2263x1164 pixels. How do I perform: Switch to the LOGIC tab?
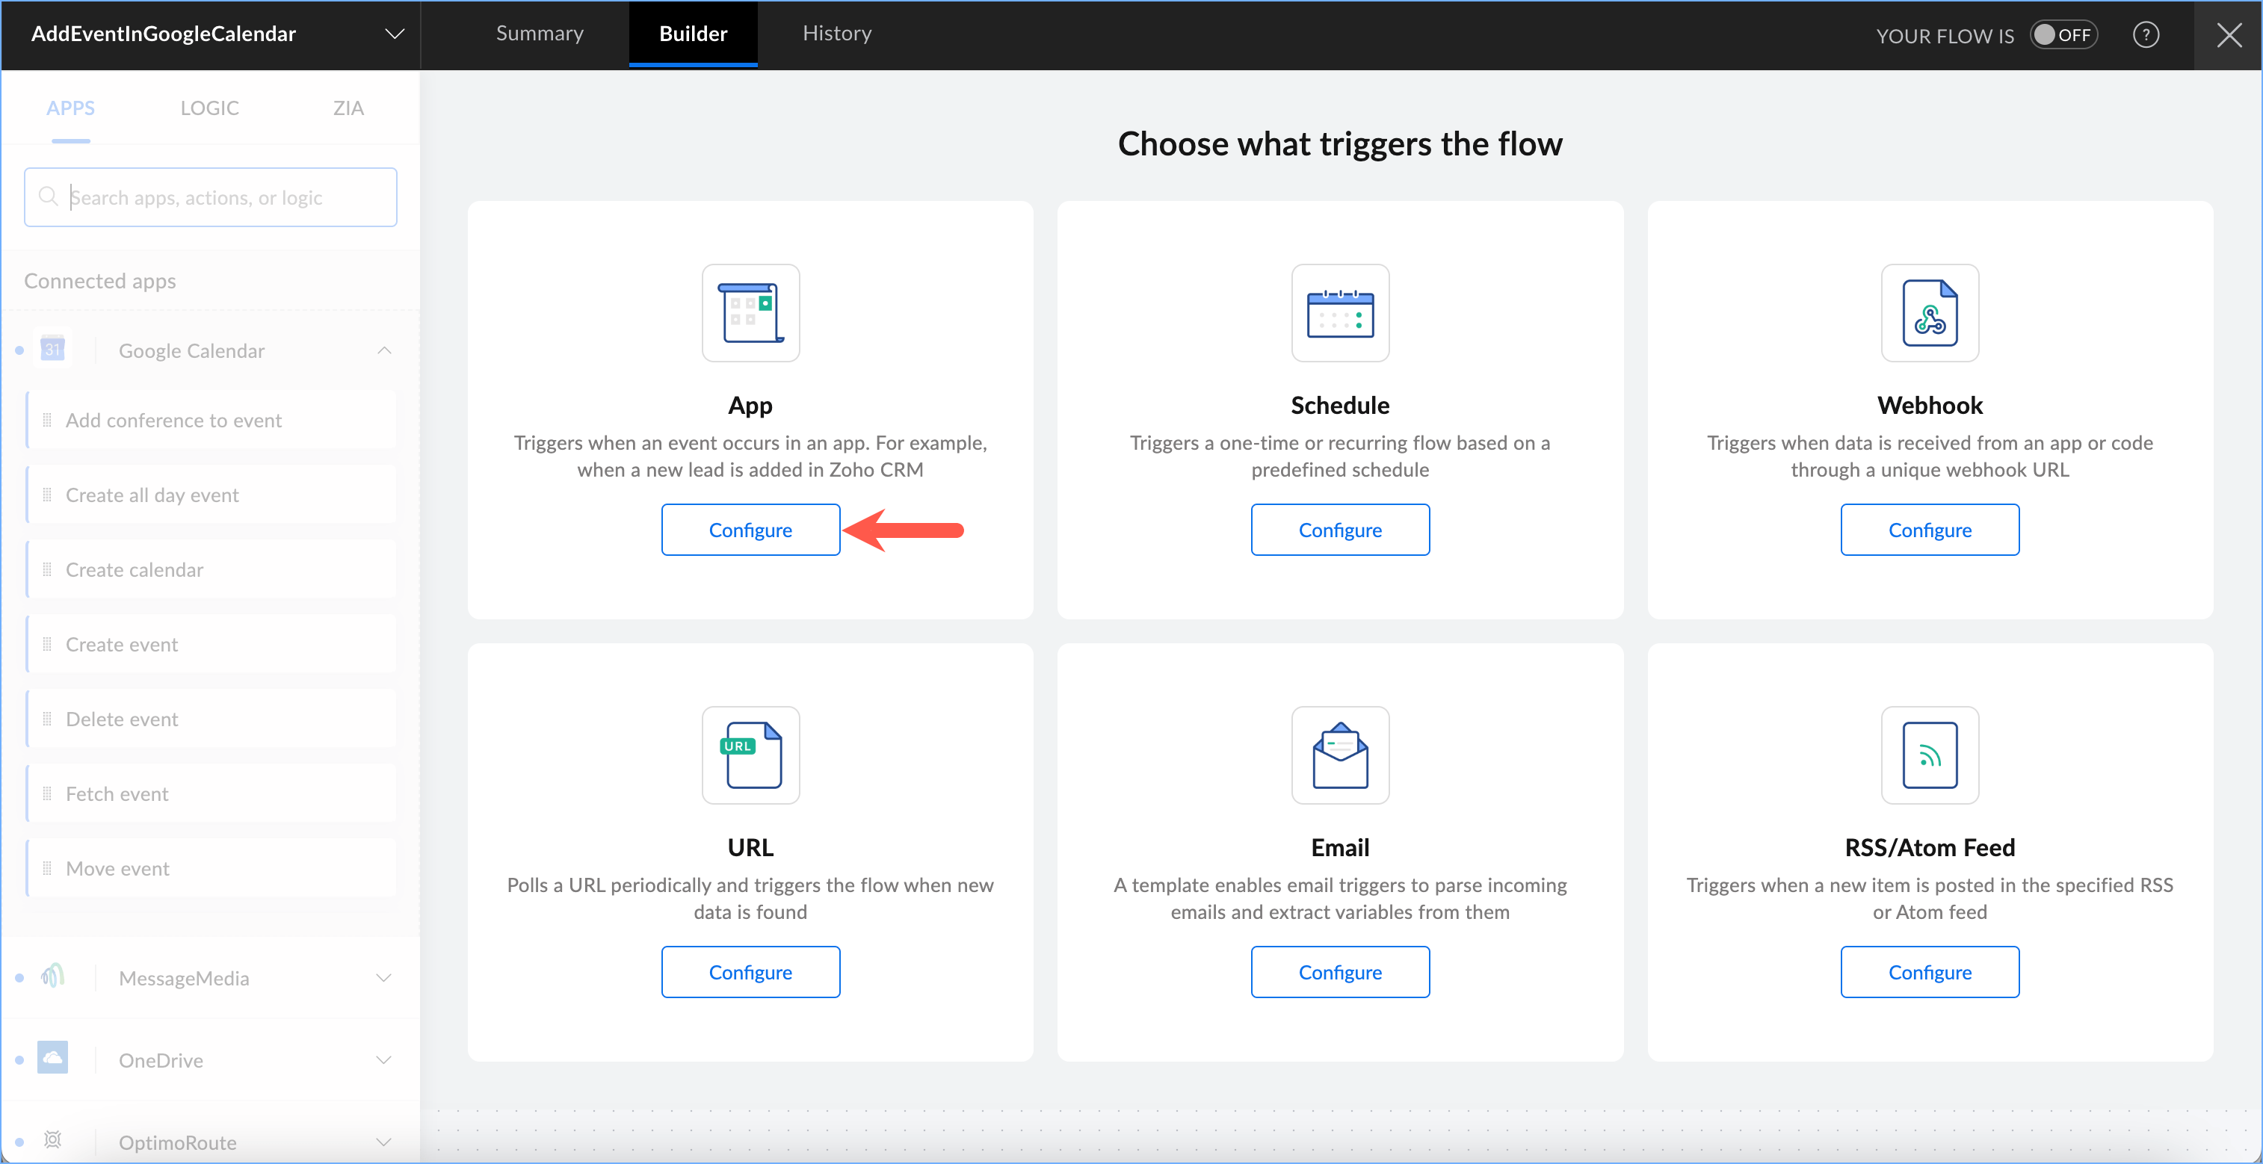[209, 108]
